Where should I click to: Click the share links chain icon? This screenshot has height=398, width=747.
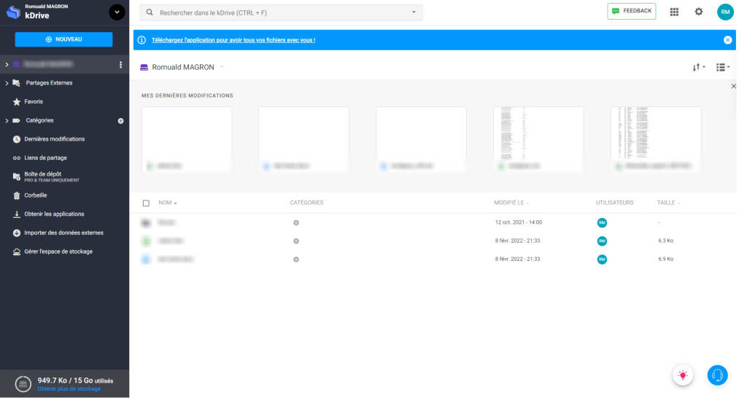[17, 158]
